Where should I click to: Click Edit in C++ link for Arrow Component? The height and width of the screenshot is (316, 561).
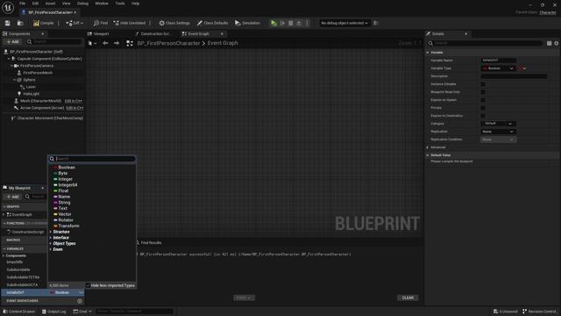pos(75,108)
